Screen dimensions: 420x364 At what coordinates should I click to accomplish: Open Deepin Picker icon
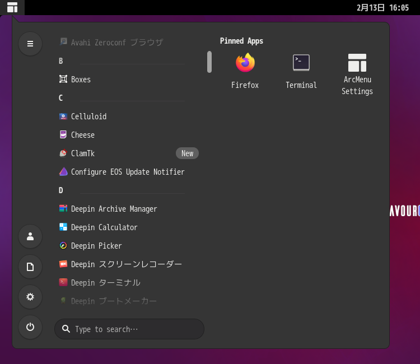tap(63, 246)
